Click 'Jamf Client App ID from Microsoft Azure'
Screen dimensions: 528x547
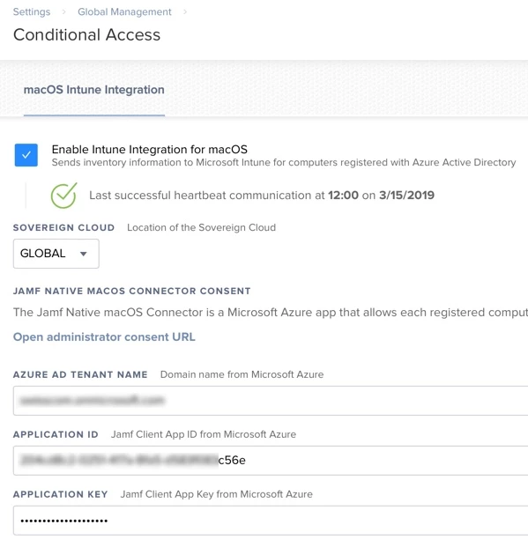pos(204,434)
